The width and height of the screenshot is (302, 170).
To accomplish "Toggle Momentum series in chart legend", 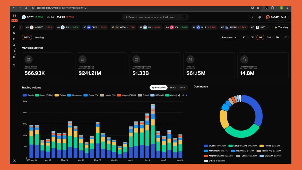I will tap(75, 95).
